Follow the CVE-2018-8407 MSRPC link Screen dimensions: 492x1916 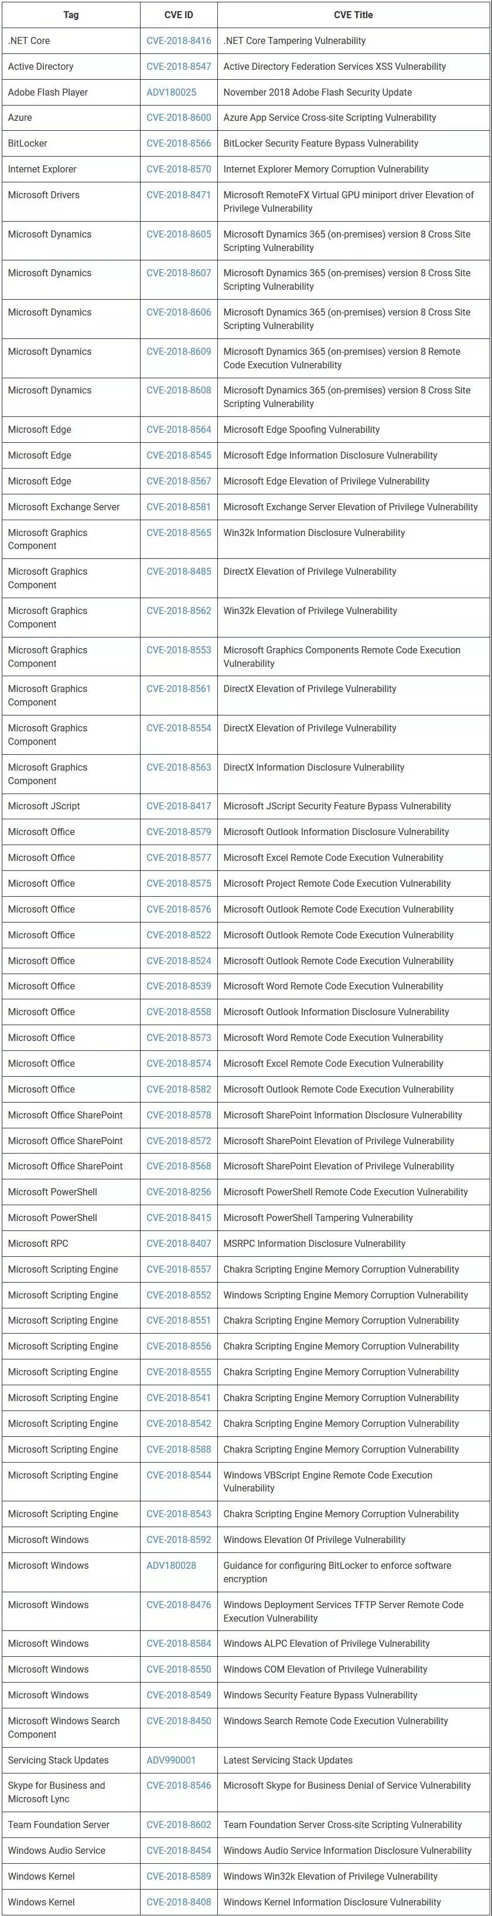[x=179, y=1244]
